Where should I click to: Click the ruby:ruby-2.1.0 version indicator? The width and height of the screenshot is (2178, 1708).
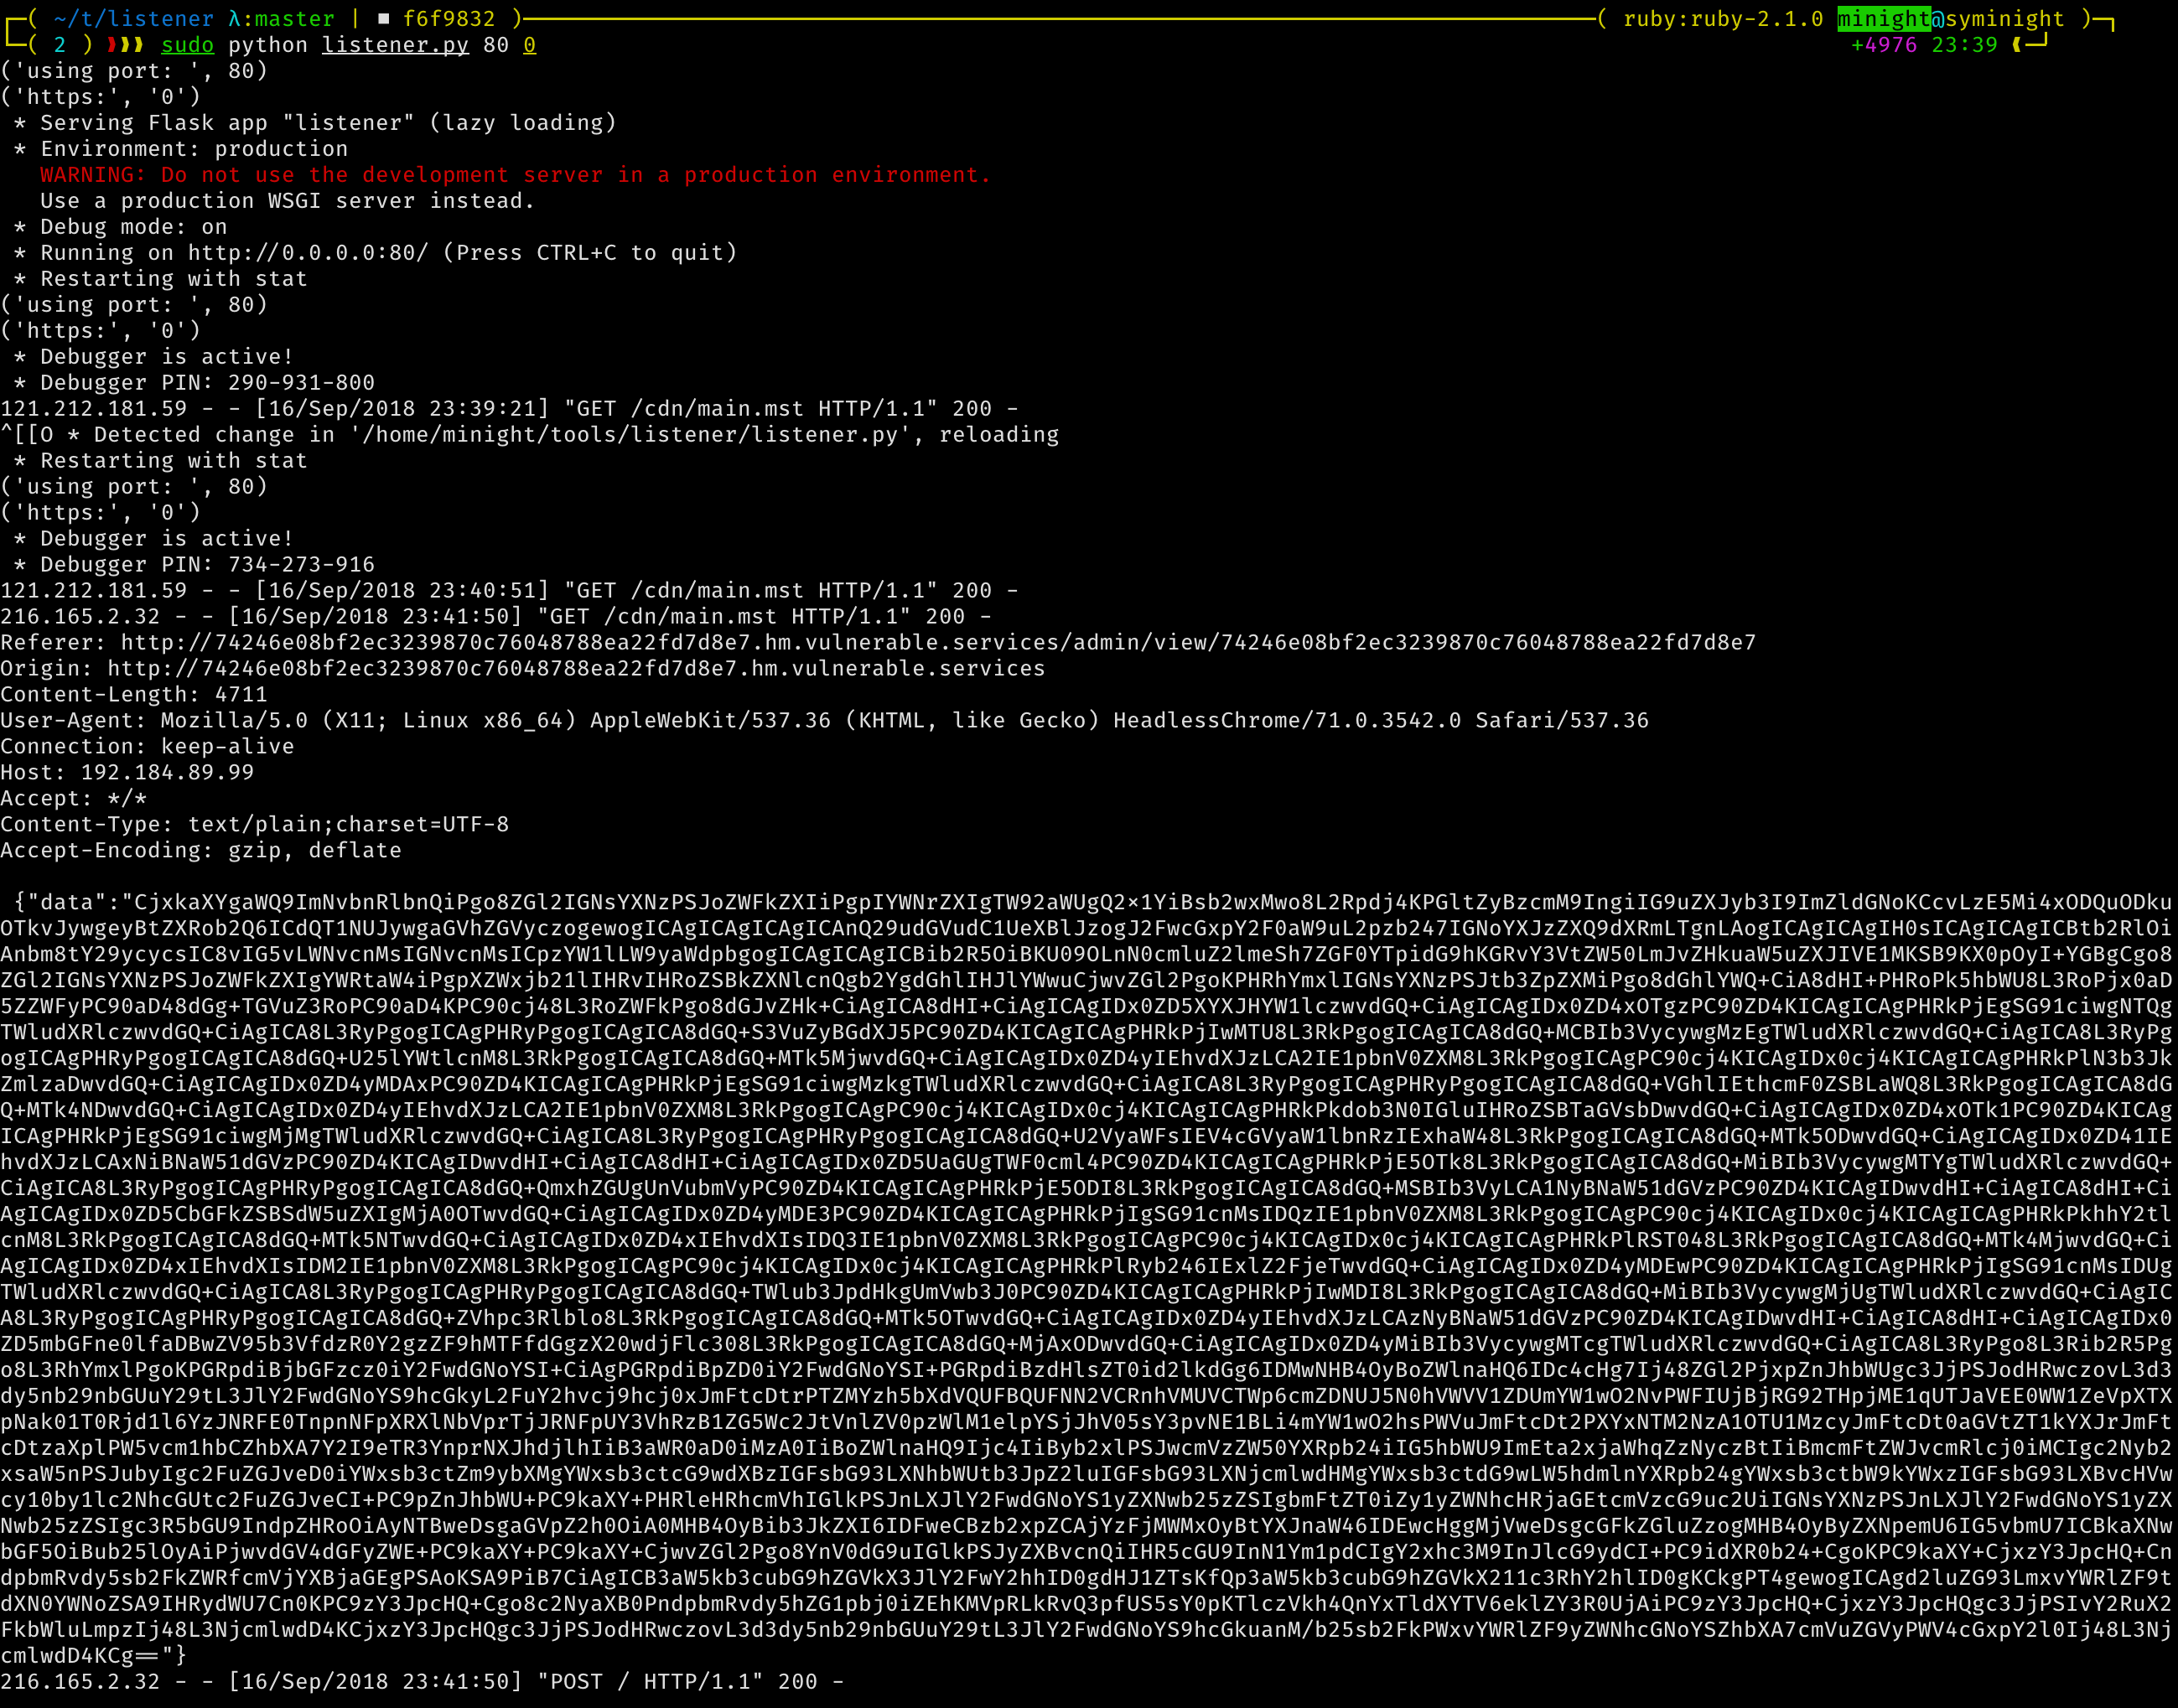(x=1723, y=19)
